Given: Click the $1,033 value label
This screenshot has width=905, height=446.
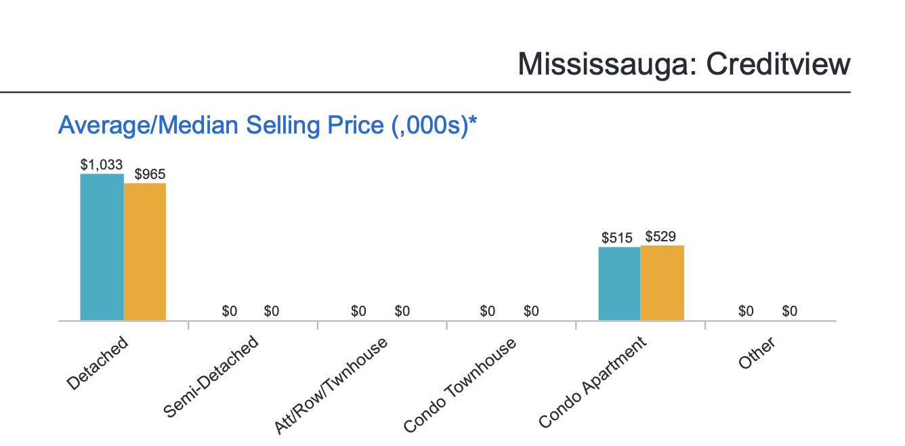Looking at the screenshot, I should click(x=102, y=165).
